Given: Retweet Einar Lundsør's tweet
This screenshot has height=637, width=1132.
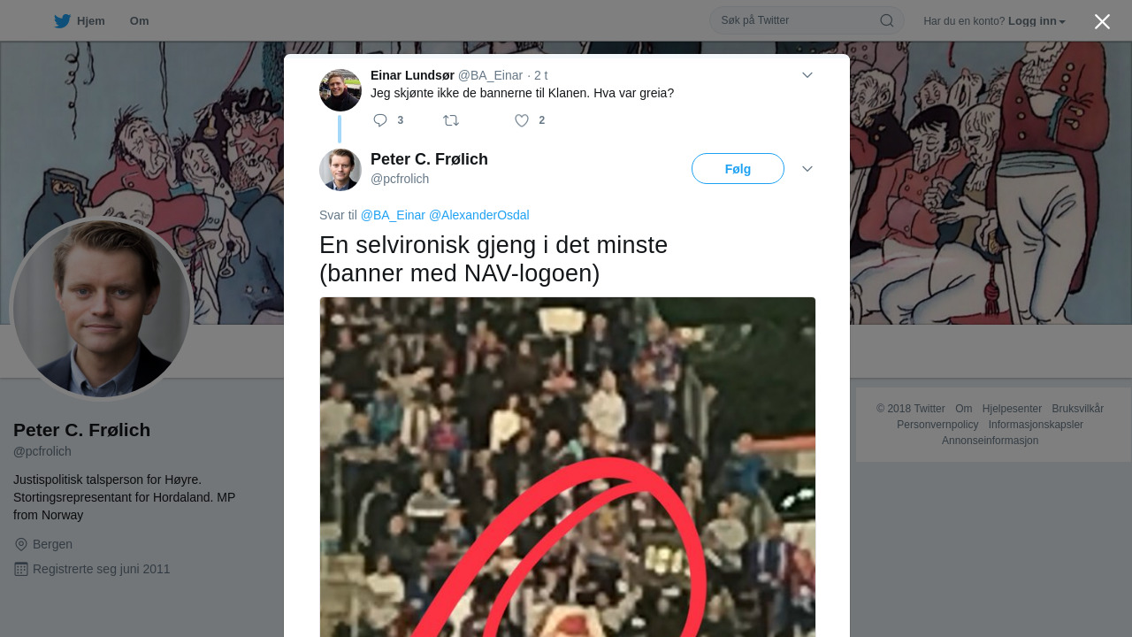Looking at the screenshot, I should pos(451,120).
